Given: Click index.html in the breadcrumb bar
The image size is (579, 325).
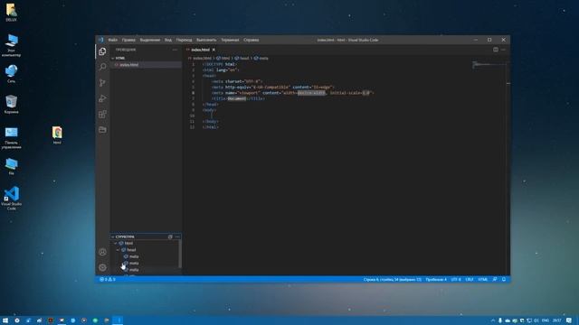Looking at the screenshot, I should pyautogui.click(x=202, y=58).
